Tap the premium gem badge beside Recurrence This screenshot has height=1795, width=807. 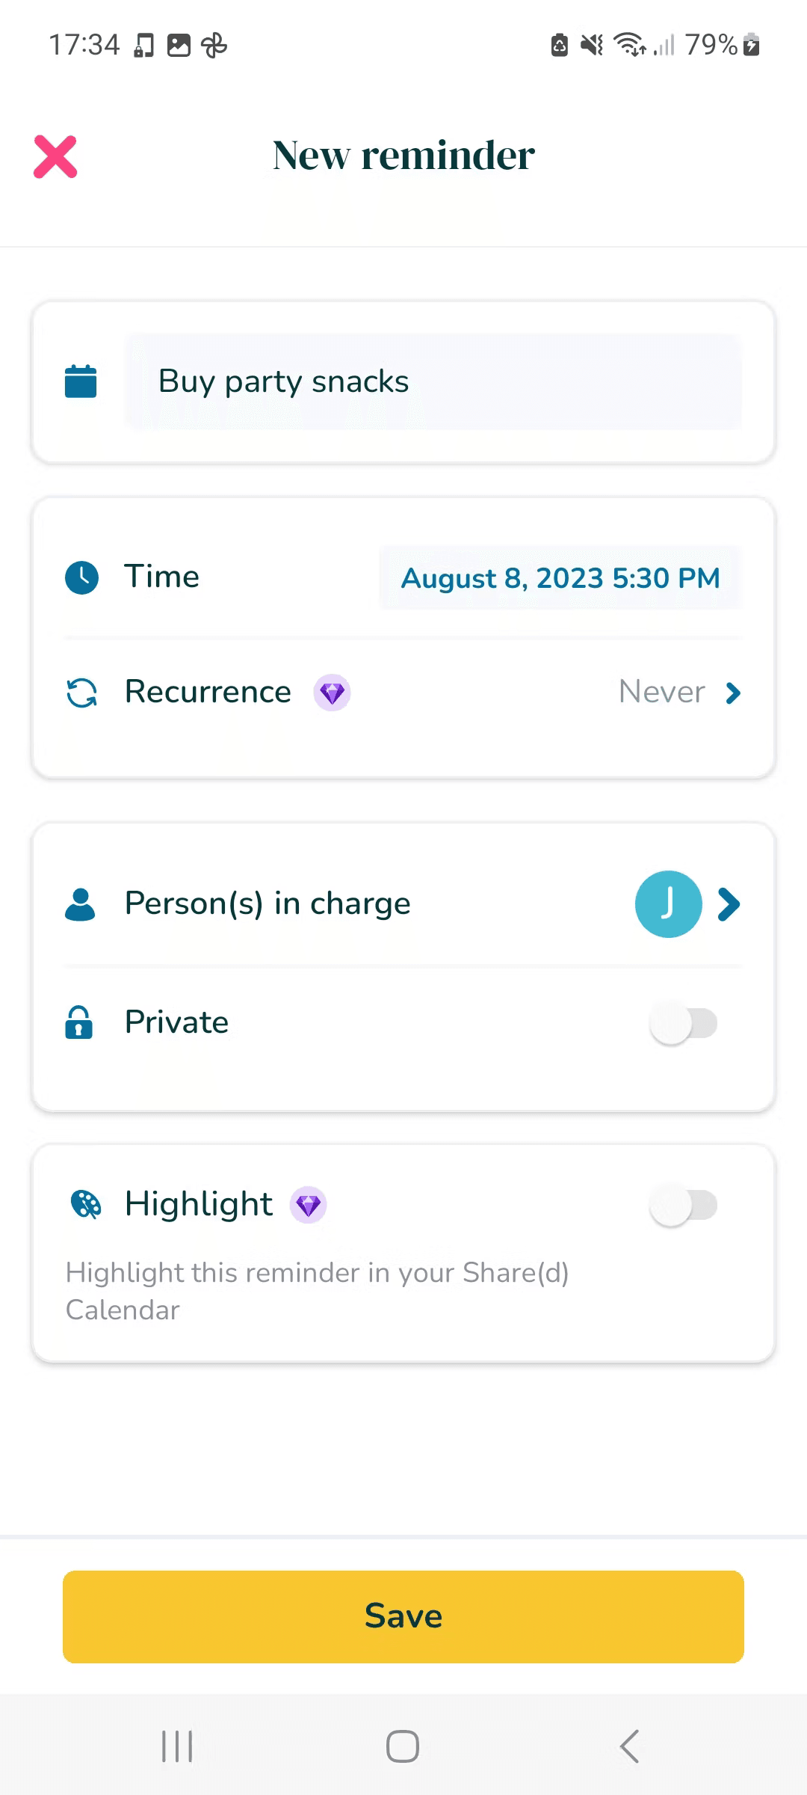(332, 693)
